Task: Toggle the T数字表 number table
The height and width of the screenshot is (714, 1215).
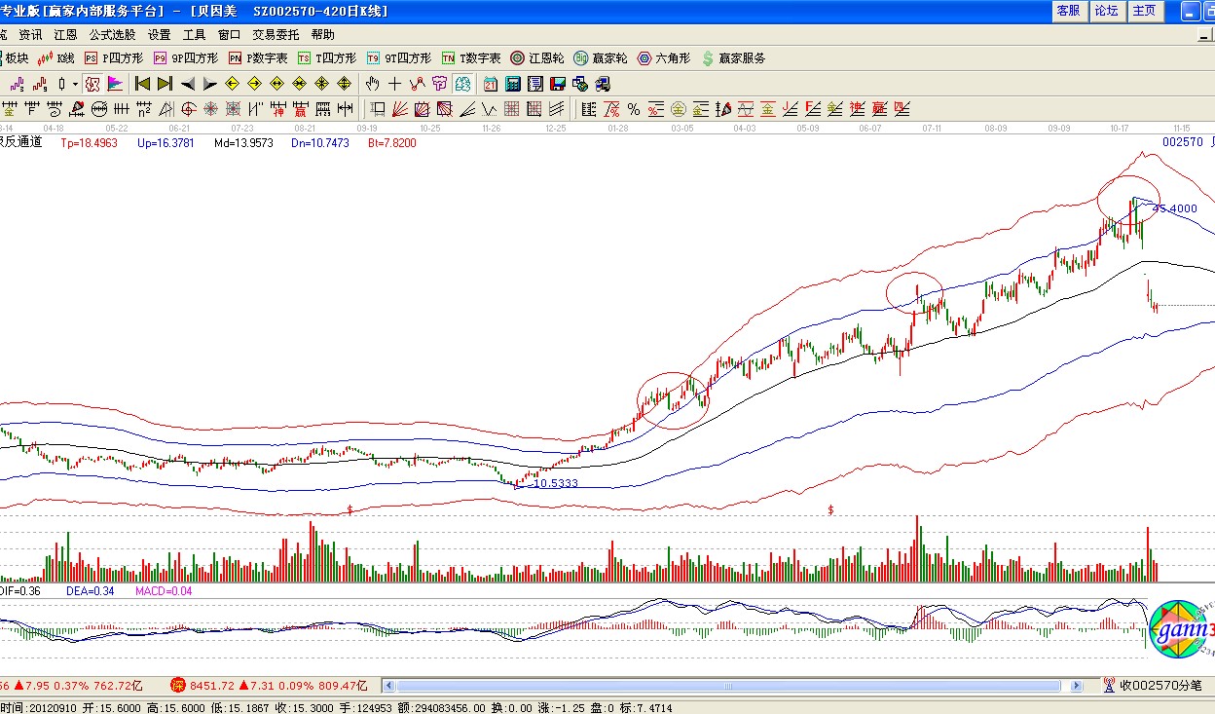Action: 471,58
